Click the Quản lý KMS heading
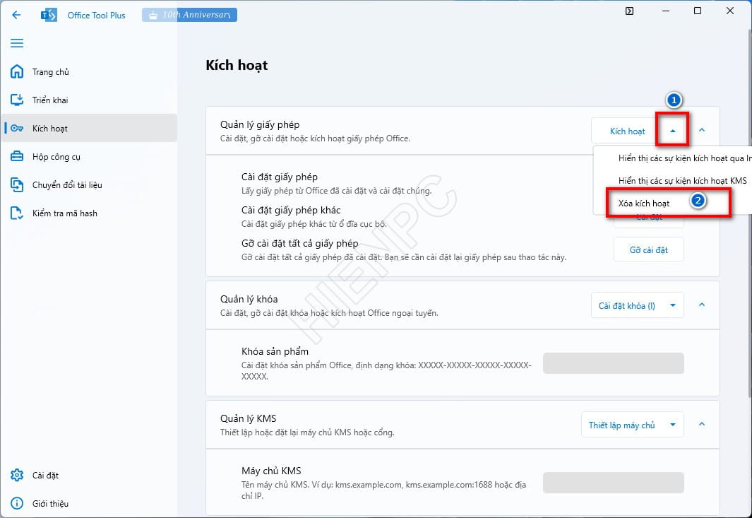The height and width of the screenshot is (518, 752). [248, 418]
